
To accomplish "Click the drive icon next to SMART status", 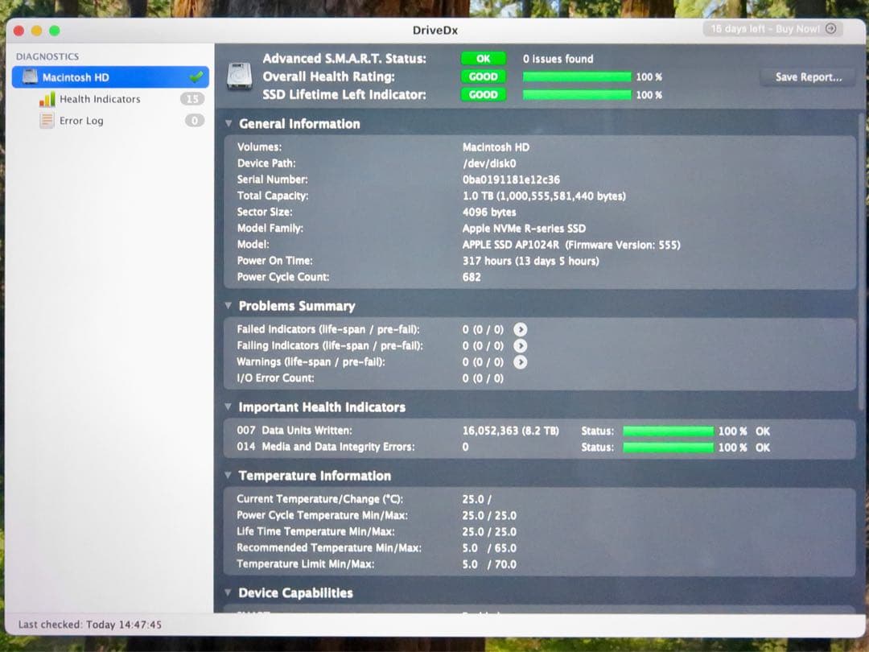I will point(238,75).
